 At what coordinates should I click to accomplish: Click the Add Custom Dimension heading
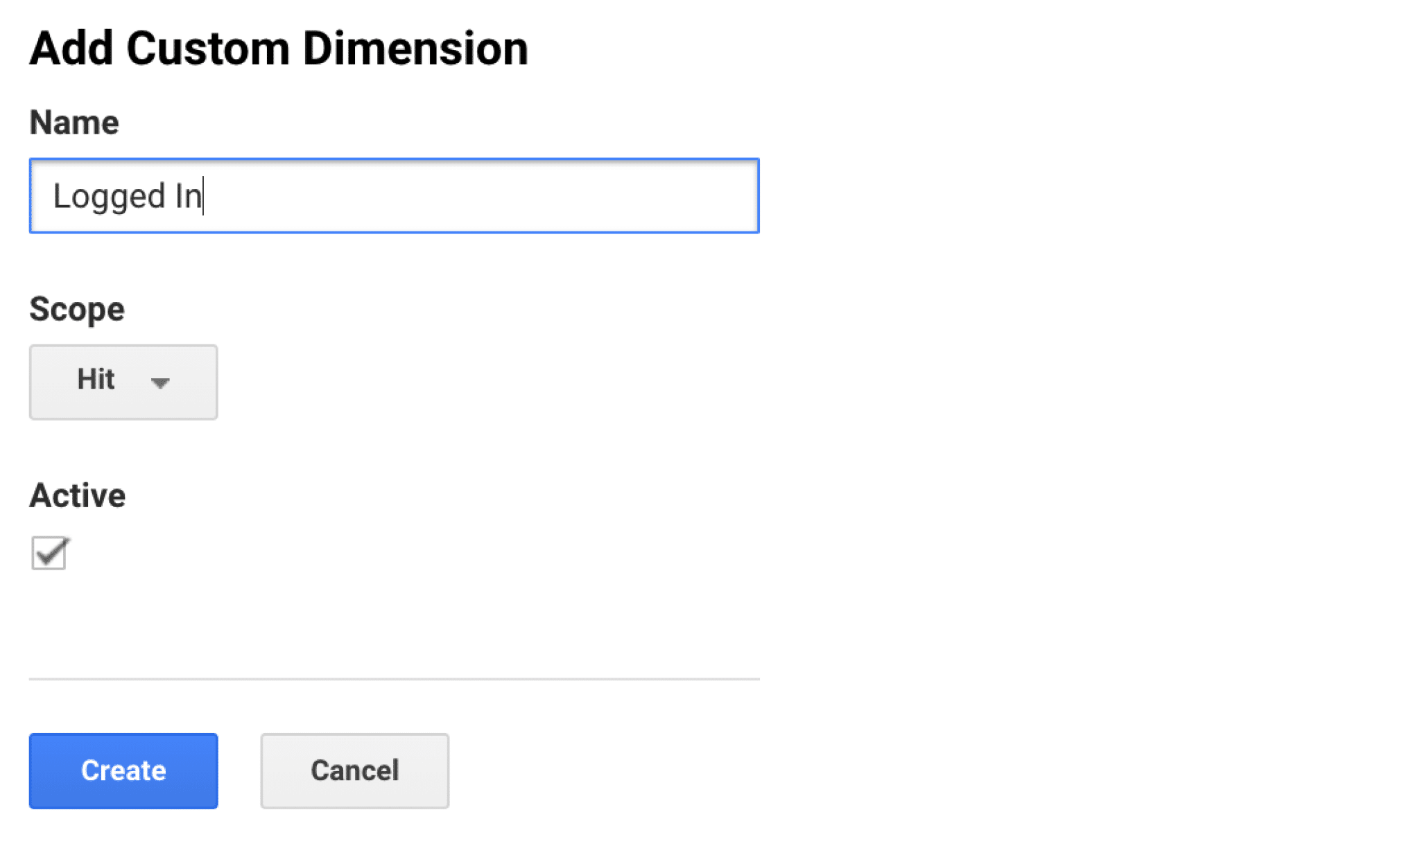(x=278, y=47)
